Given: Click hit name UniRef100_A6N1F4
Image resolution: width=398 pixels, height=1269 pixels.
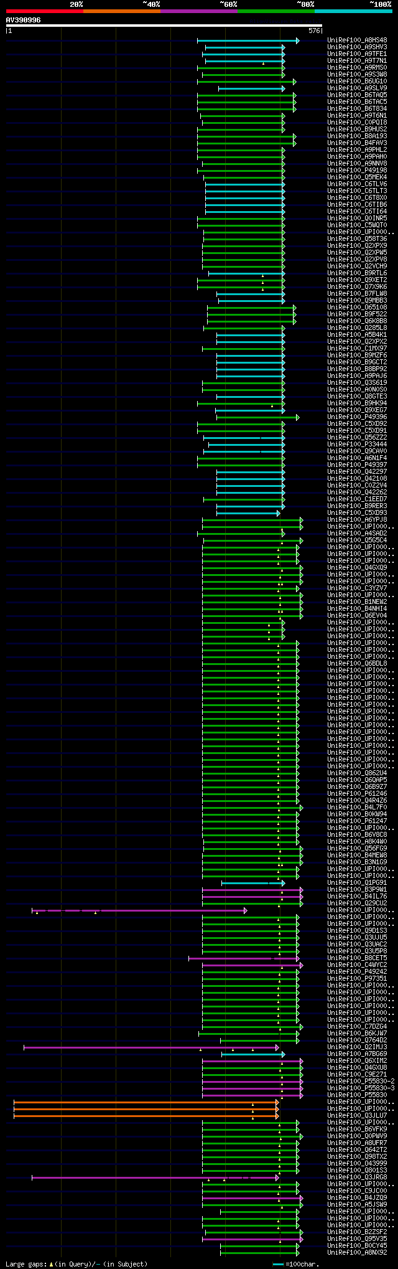Looking at the screenshot, I should pyautogui.click(x=358, y=458).
